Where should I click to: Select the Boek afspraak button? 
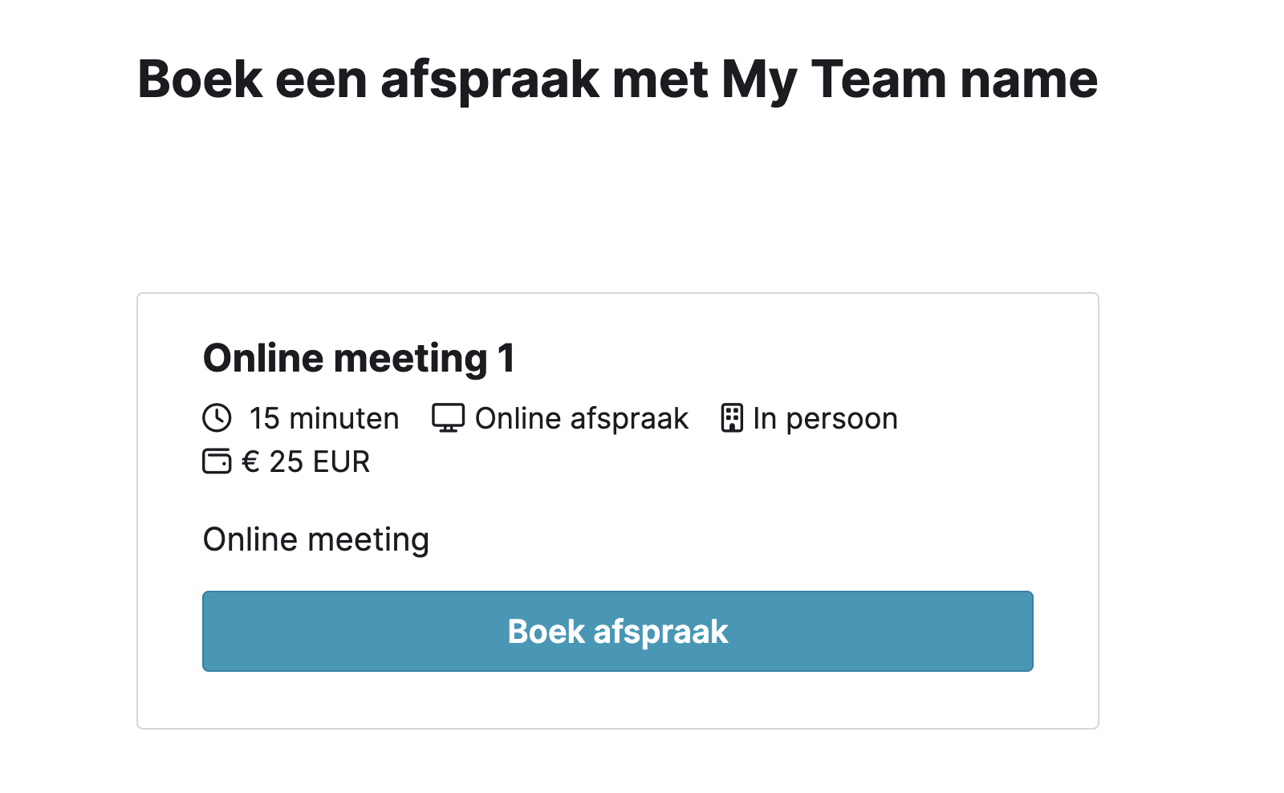618,632
